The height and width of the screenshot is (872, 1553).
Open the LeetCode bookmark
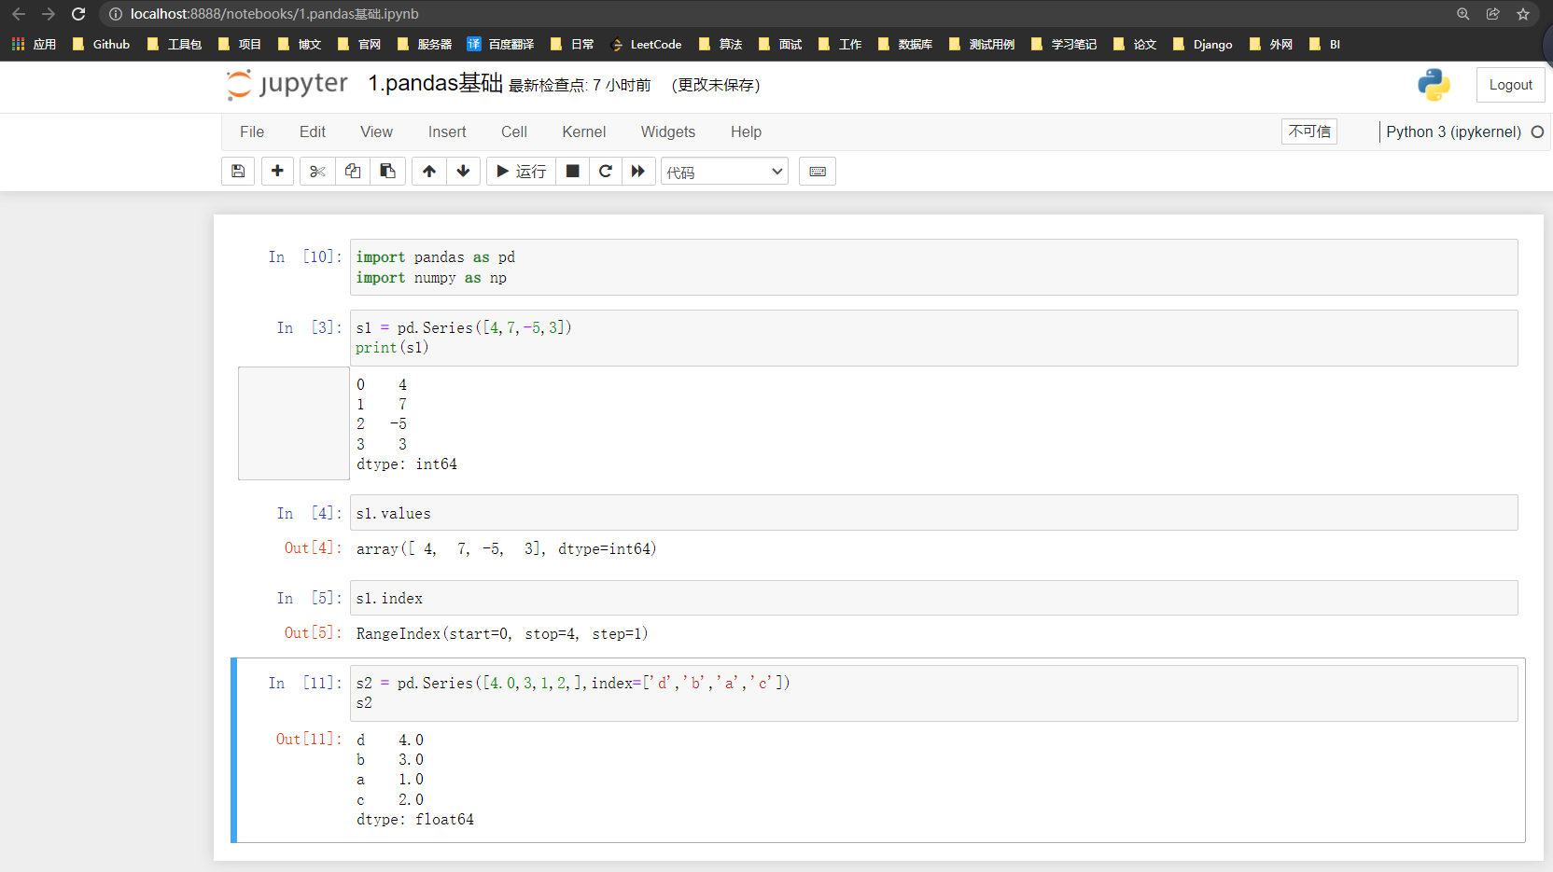(646, 44)
